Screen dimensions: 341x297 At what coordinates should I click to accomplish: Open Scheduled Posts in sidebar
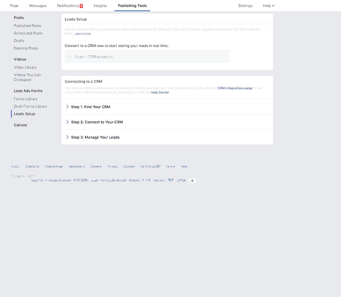click(x=28, y=33)
